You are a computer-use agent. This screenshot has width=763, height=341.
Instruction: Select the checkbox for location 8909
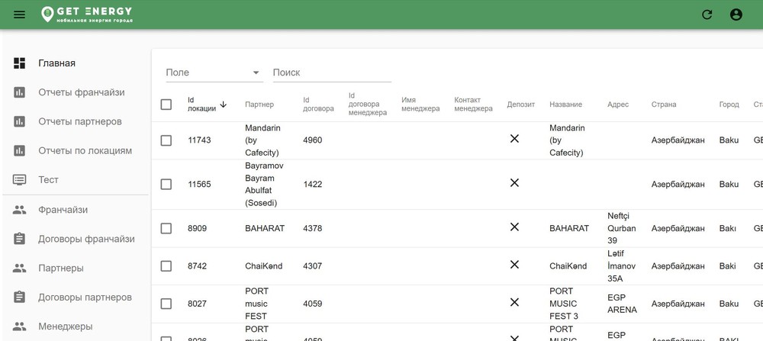click(166, 228)
